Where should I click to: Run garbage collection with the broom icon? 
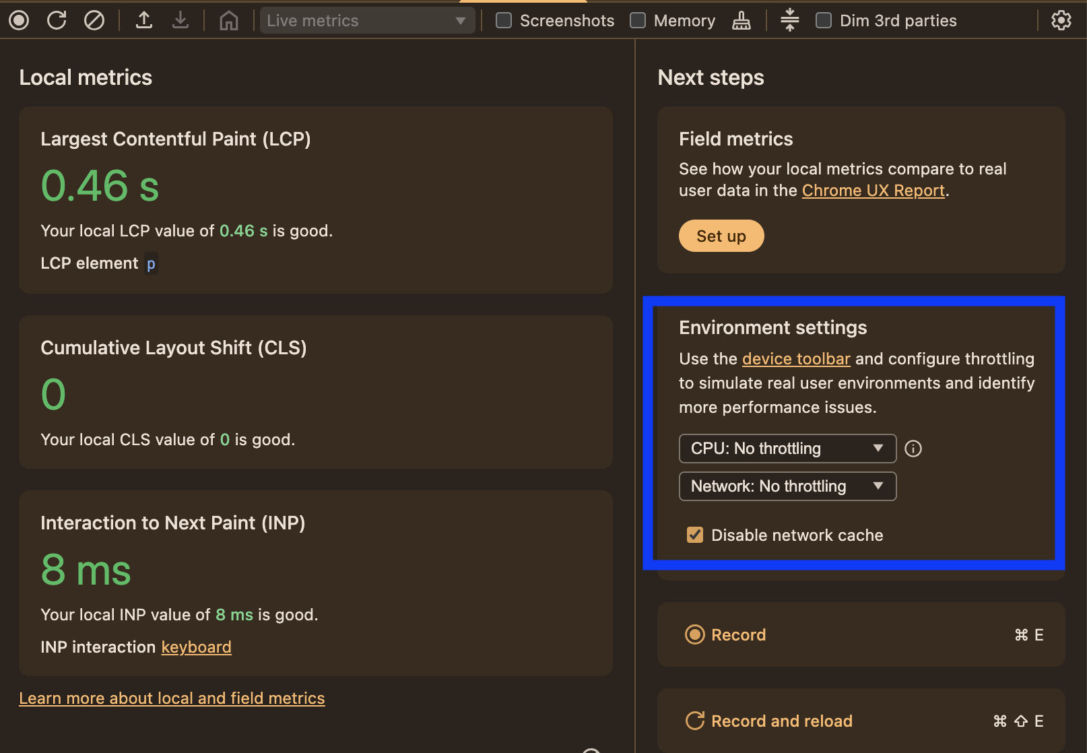[x=742, y=20]
